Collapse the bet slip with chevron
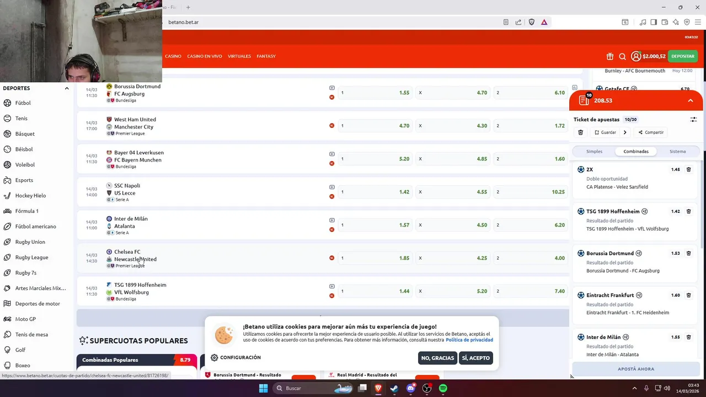Screen dimensions: 706x397 (690, 101)
